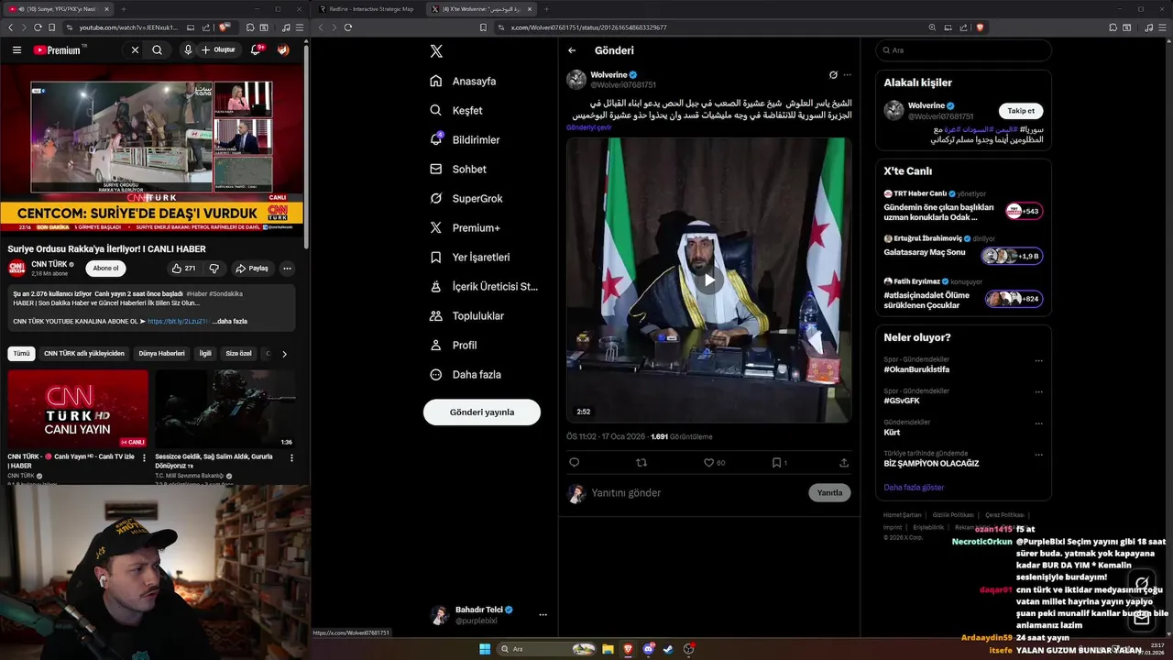The width and height of the screenshot is (1173, 660).
Task: Clear the YouTube search with the X icon
Action: coord(135,50)
